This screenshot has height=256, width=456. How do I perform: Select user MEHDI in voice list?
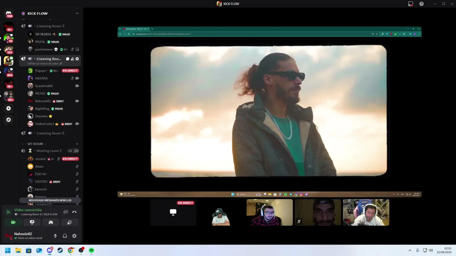(x=53, y=94)
